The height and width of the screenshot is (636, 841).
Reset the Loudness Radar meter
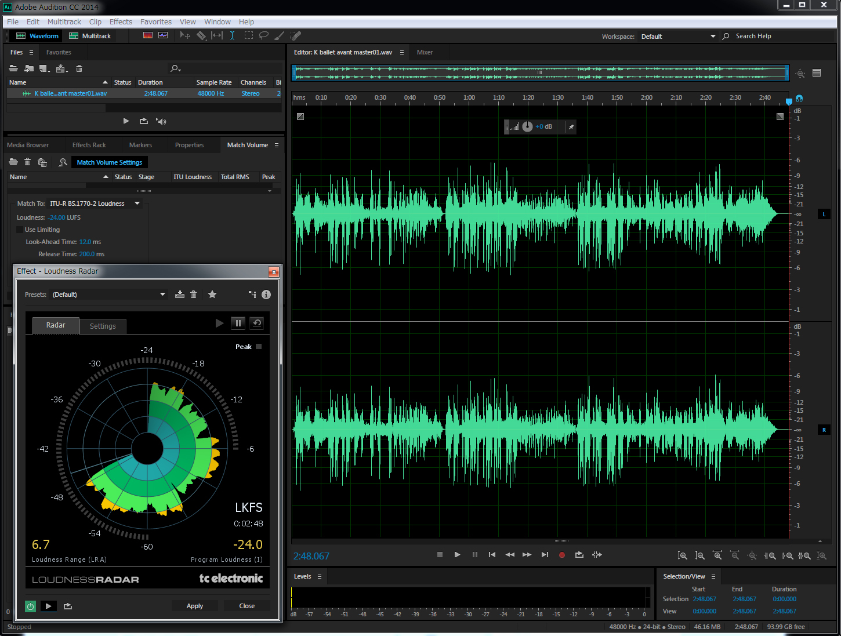tap(257, 324)
